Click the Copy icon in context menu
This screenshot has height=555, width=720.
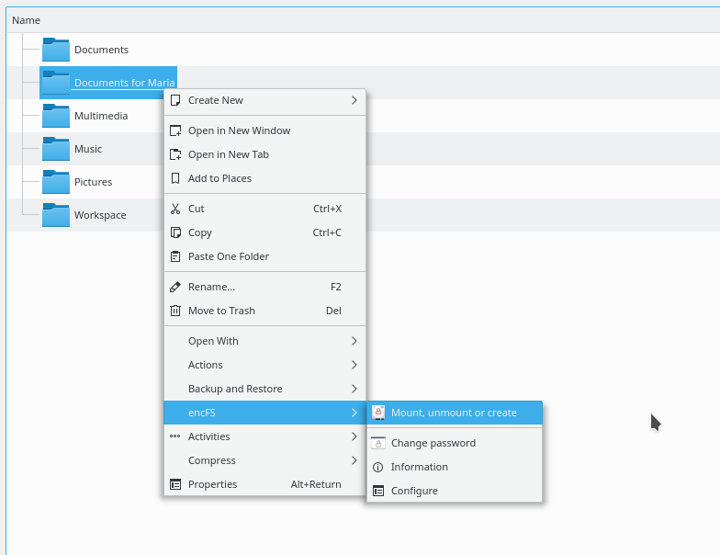click(175, 232)
